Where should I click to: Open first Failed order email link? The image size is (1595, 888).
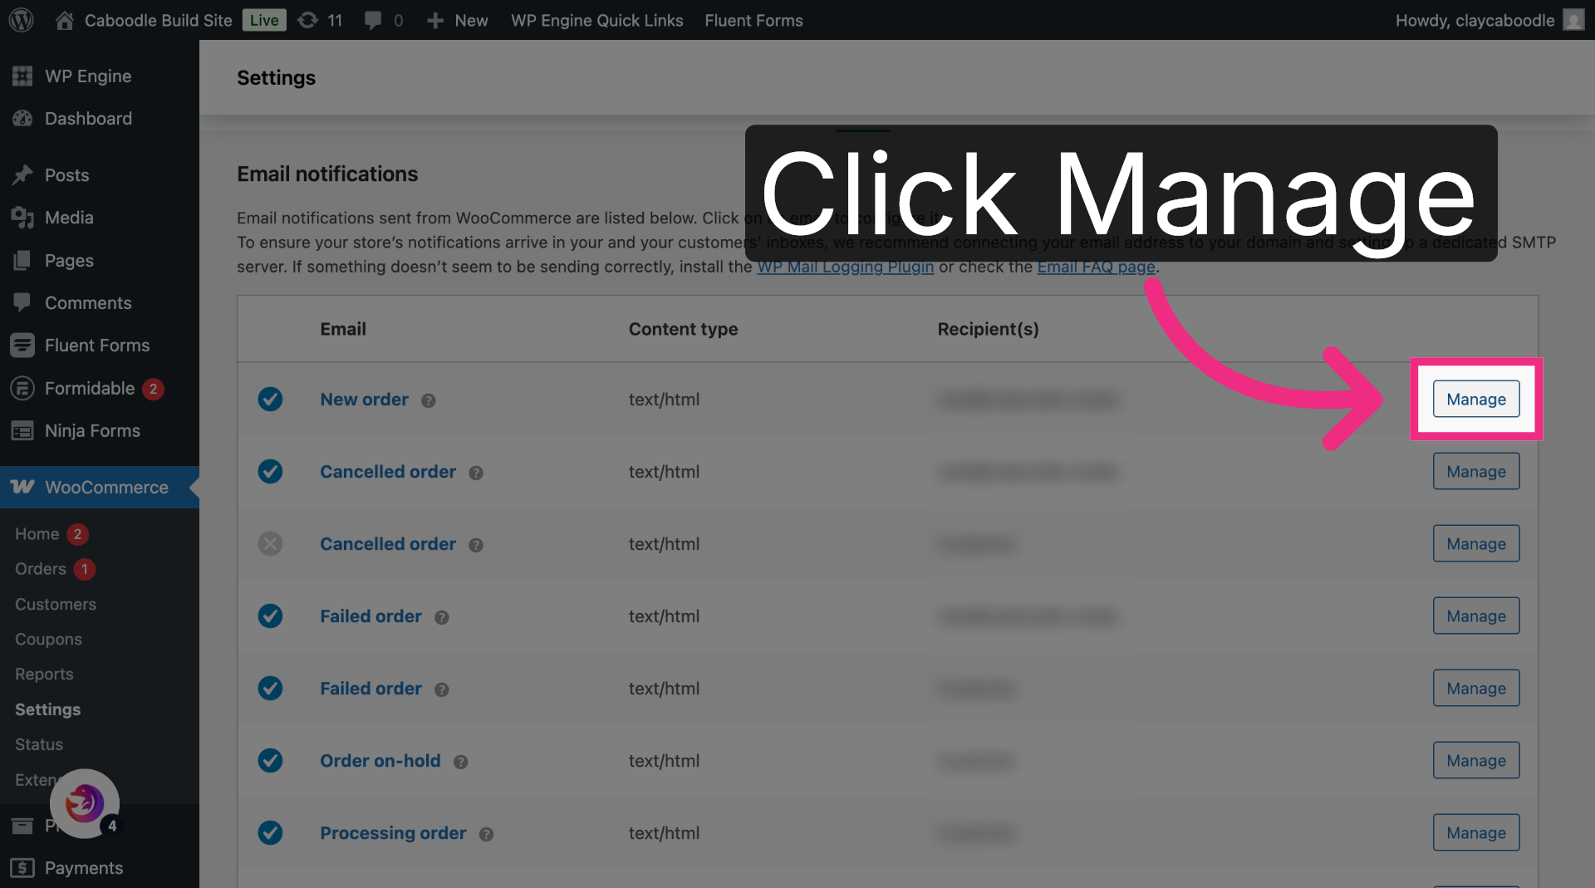coord(371,616)
